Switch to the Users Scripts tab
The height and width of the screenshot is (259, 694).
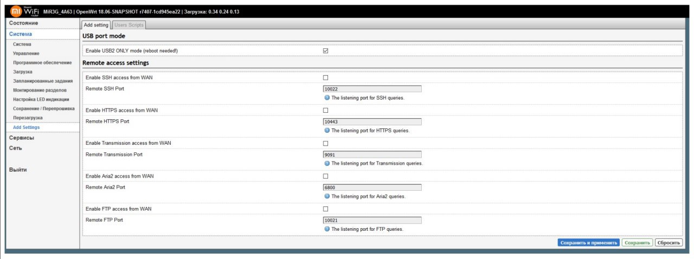128,24
